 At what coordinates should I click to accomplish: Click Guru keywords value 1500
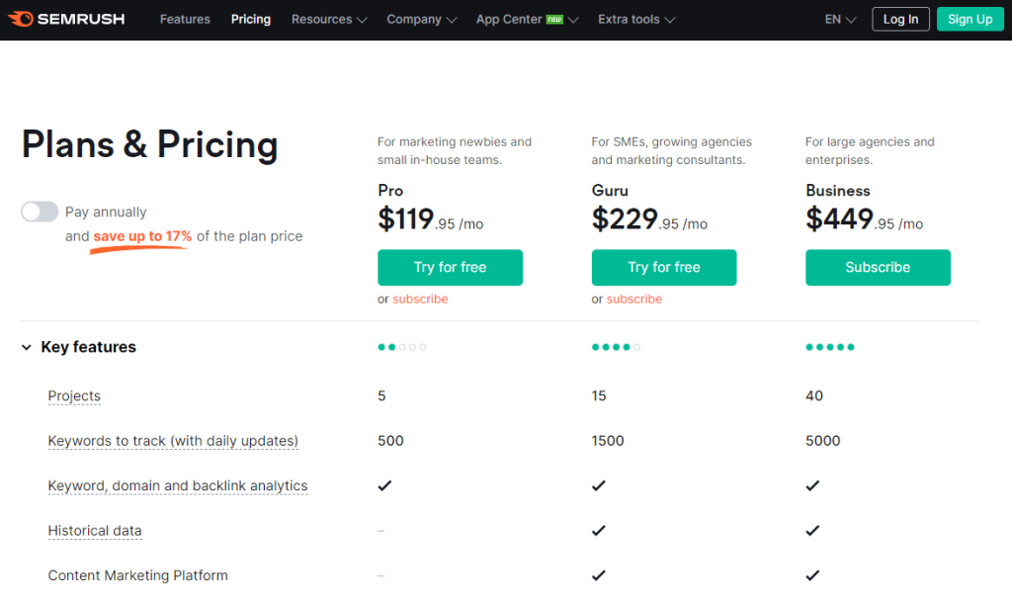[608, 441]
